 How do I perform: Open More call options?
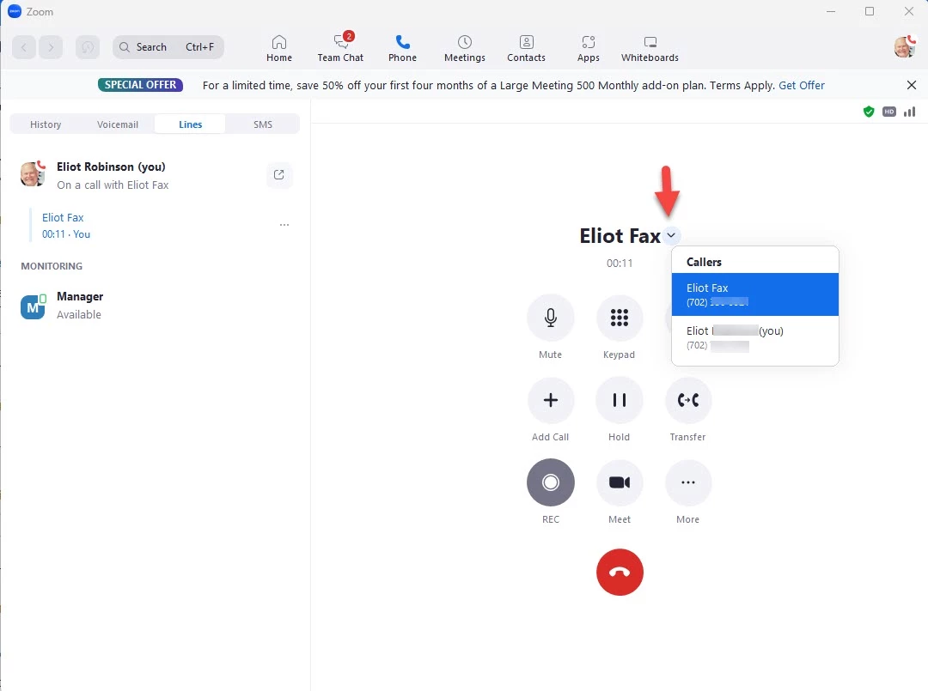point(687,482)
